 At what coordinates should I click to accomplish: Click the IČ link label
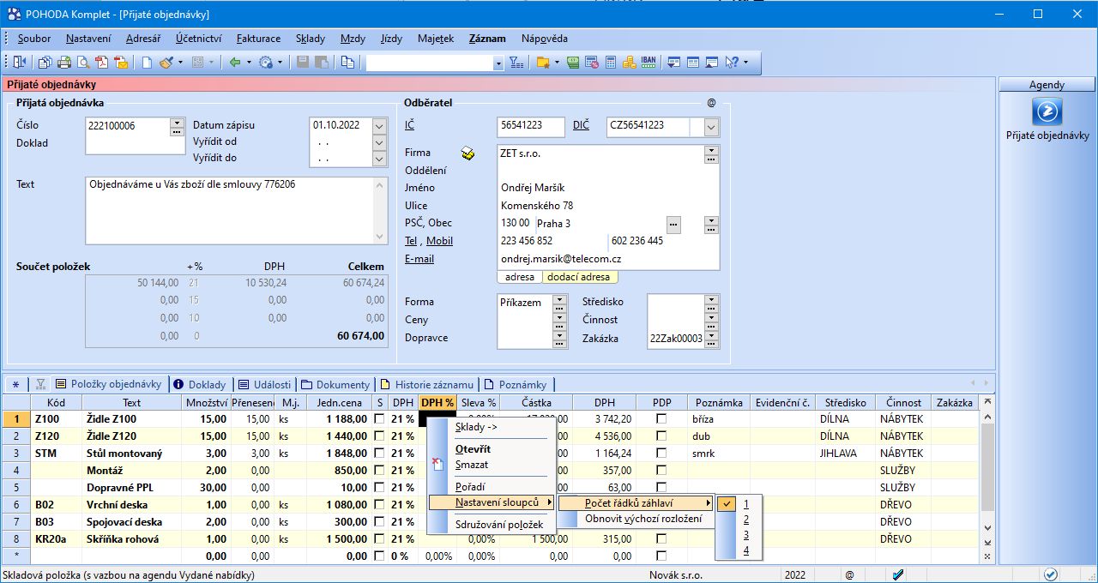(x=411, y=125)
